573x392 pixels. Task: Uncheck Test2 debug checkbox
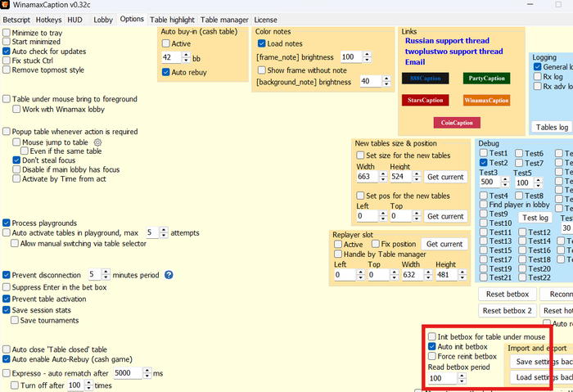tap(484, 163)
